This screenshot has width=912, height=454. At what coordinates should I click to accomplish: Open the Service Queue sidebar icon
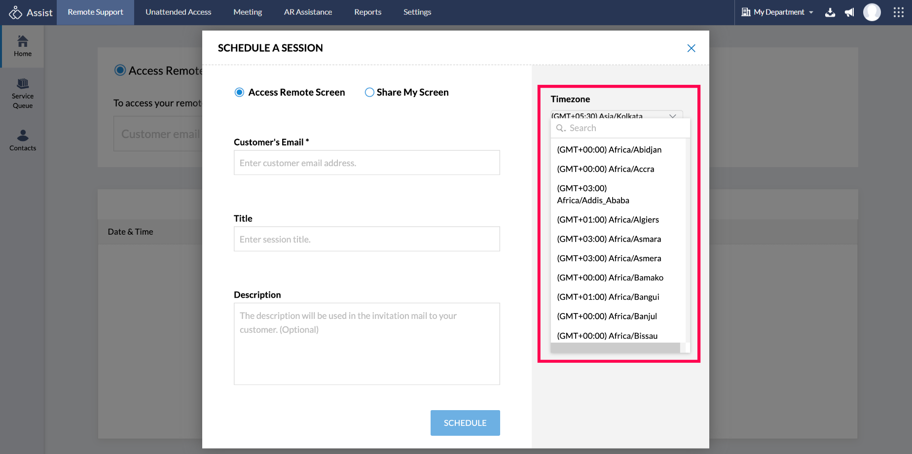click(x=23, y=93)
